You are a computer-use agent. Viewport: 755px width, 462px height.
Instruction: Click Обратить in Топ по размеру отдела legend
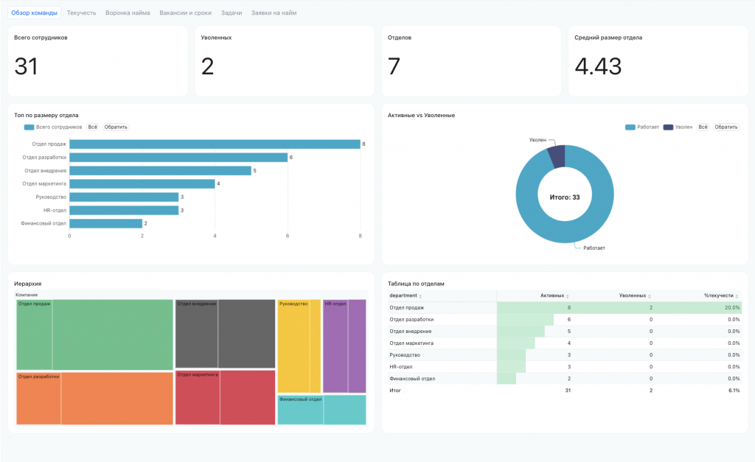116,127
